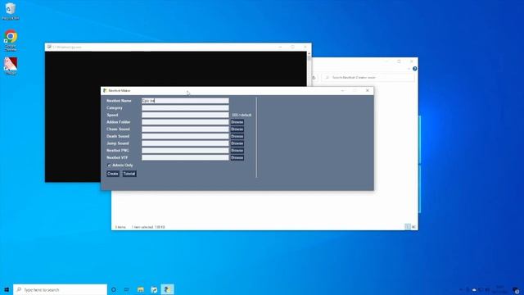524x295 pixels.
Task: Open File Explorer from the taskbar
Action: [141, 289]
